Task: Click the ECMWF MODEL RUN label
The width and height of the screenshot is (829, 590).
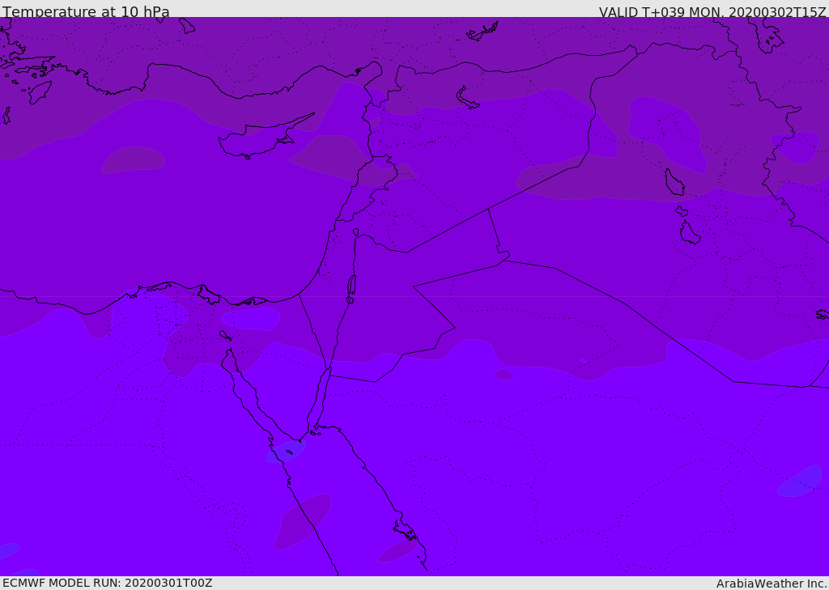Action: tap(107, 583)
